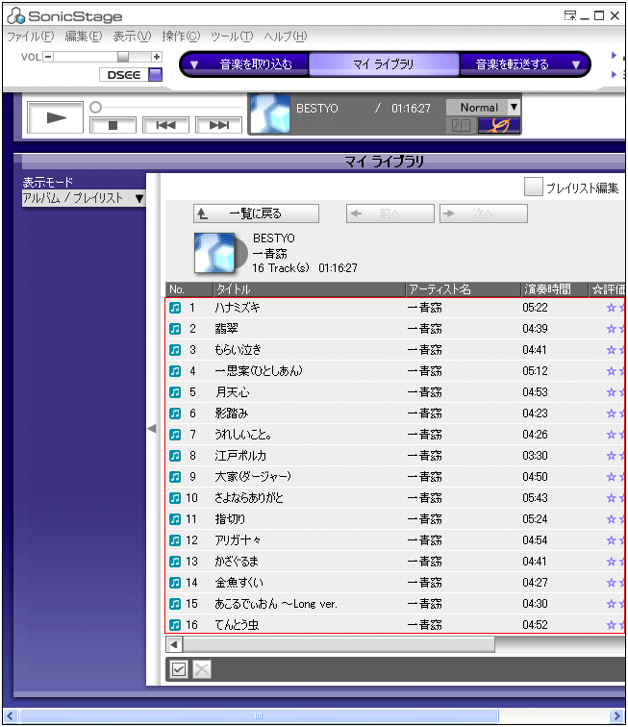This screenshot has width=628, height=727.
Task: Click the window's bottom right scroll arrow
Action: point(616,715)
